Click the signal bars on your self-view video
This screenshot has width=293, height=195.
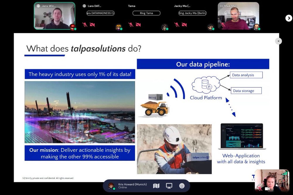285,173
